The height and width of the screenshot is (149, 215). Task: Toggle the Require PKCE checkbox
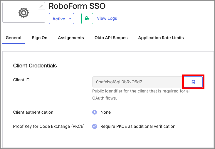(x=95, y=126)
